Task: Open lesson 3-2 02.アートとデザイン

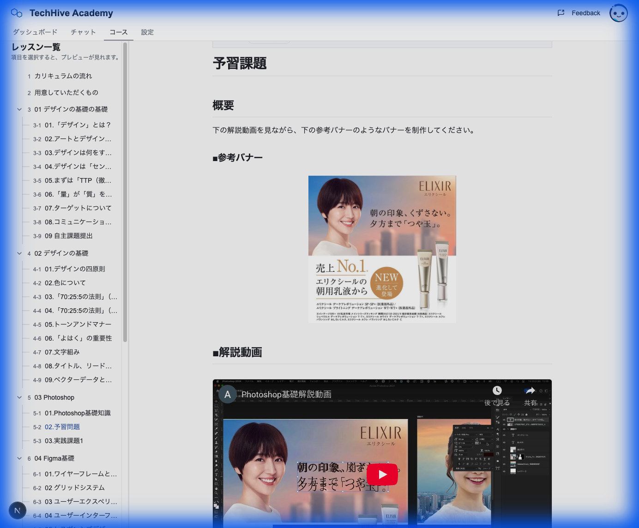Action: pyautogui.click(x=78, y=139)
